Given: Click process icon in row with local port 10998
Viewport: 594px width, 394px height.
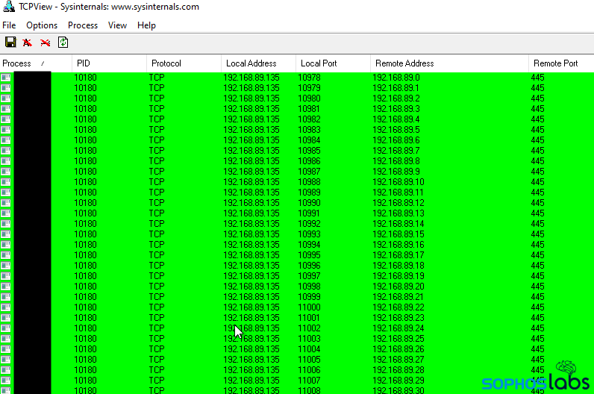Looking at the screenshot, I should (x=6, y=287).
